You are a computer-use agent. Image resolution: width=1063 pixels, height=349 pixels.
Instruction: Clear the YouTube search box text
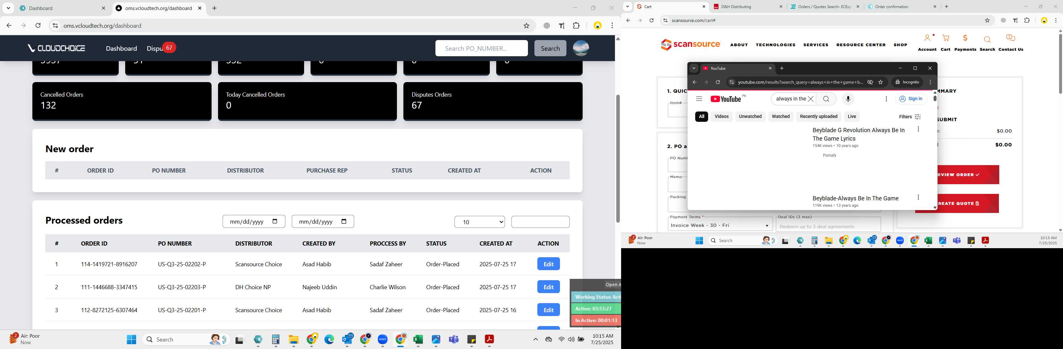click(810, 99)
